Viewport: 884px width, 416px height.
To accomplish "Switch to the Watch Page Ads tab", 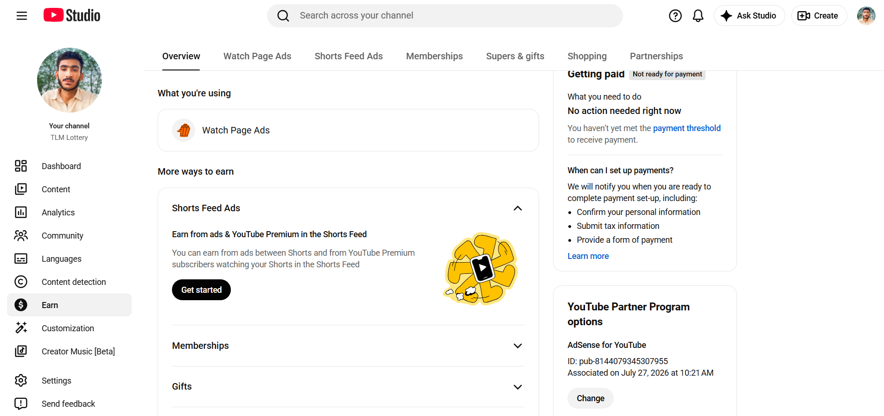I will (x=257, y=56).
